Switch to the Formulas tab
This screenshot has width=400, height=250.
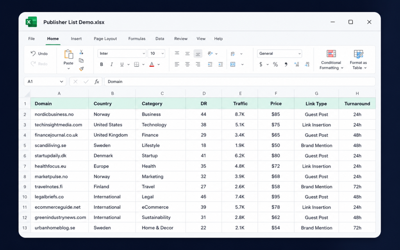pyautogui.click(x=137, y=39)
